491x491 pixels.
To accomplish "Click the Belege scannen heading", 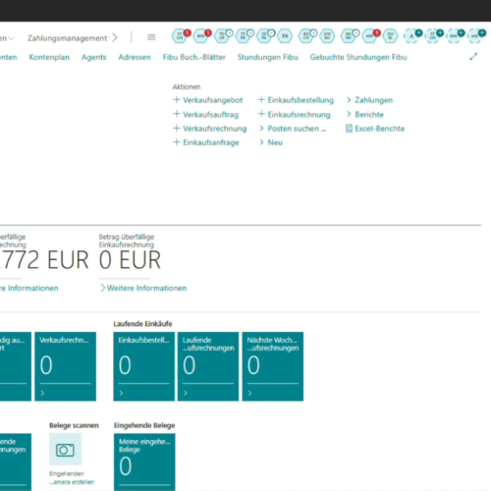I will click(x=74, y=425).
